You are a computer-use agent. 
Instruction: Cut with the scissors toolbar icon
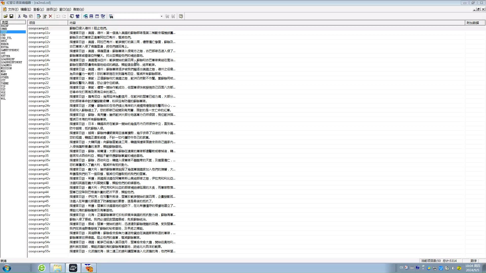pyautogui.click(x=19, y=16)
